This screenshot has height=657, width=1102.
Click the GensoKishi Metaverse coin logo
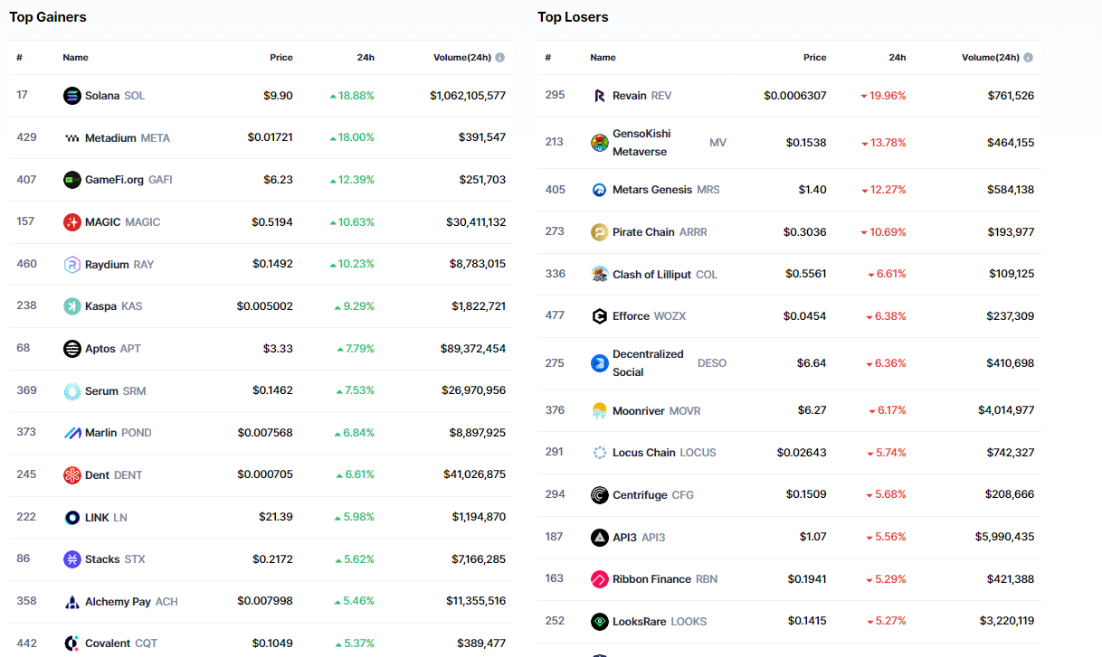(x=600, y=143)
